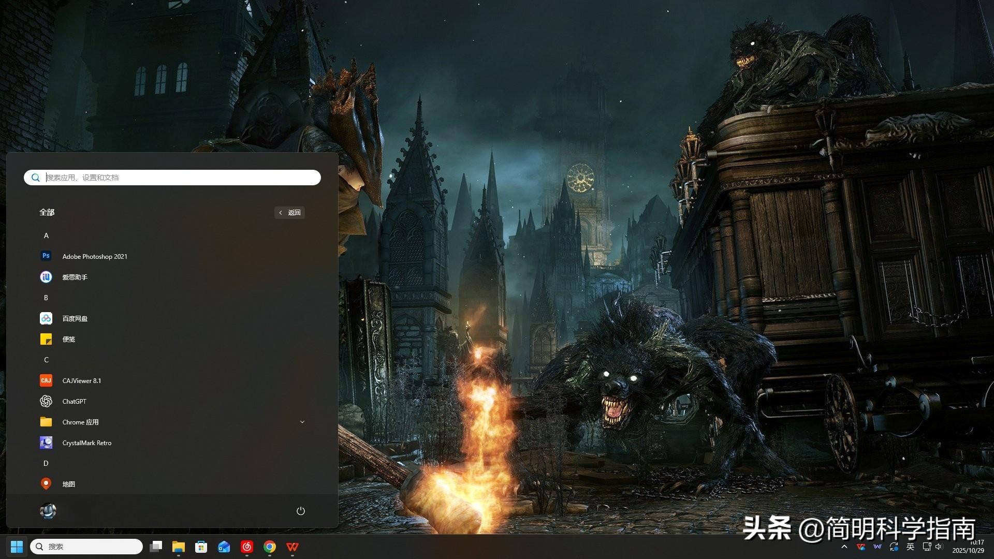Click the Start menu search field
Viewport: 994px width, 559px height.
[x=172, y=178]
